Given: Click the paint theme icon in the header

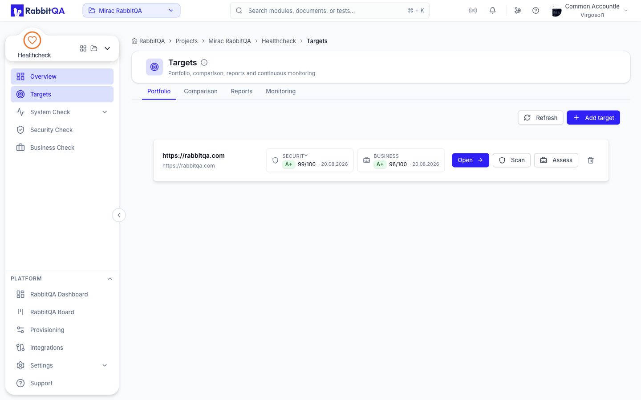Looking at the screenshot, I should 518,11.
